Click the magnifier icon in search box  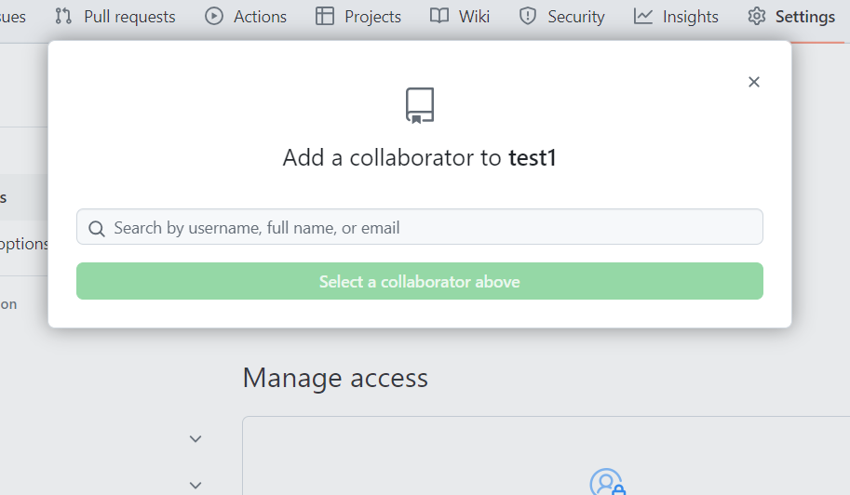coord(97,229)
